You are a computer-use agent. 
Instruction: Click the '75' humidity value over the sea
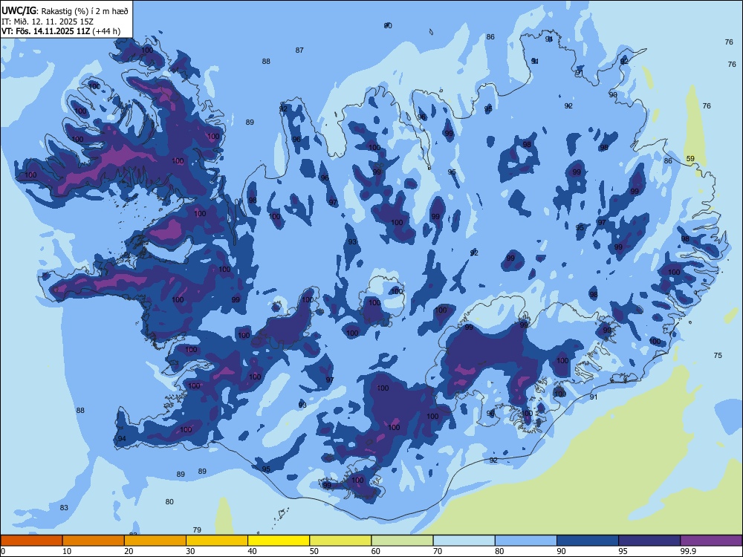pos(718,355)
